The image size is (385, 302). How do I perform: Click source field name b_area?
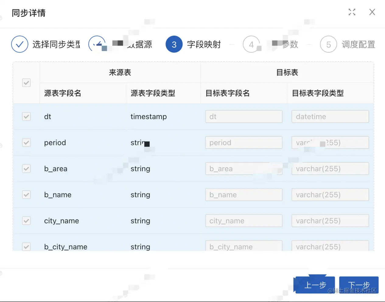(x=56, y=169)
